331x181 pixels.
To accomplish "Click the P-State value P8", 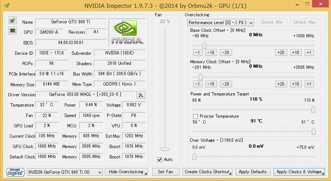I will [134, 115].
